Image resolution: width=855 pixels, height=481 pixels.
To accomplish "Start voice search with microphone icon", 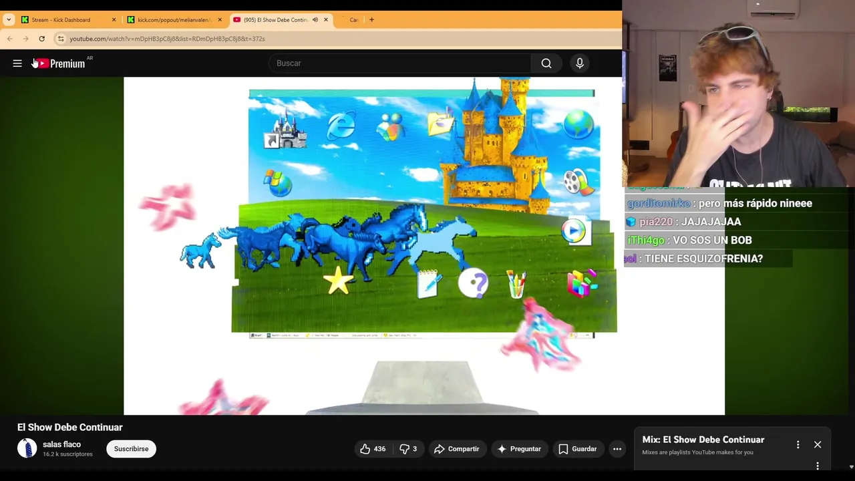I will pyautogui.click(x=580, y=63).
